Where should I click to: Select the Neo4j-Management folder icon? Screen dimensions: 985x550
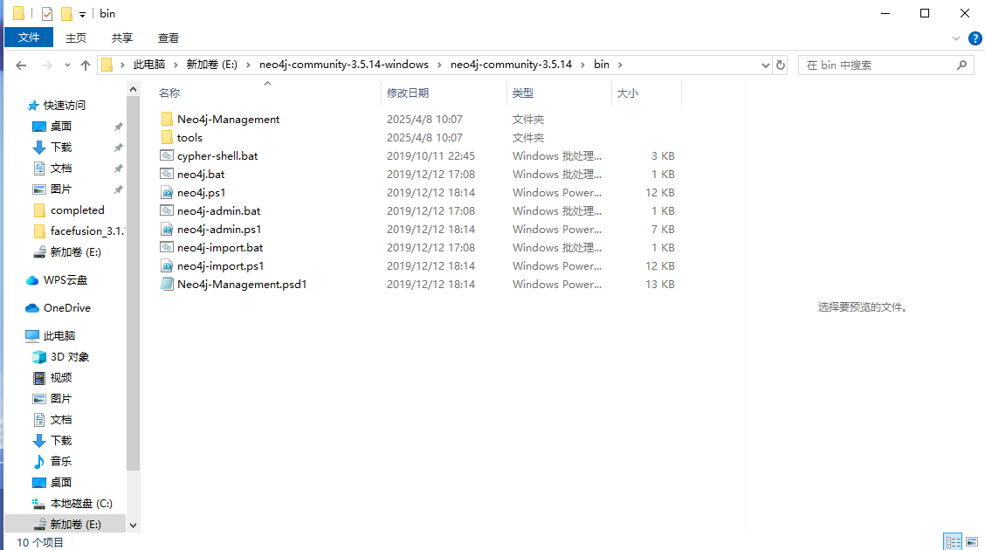click(x=167, y=120)
